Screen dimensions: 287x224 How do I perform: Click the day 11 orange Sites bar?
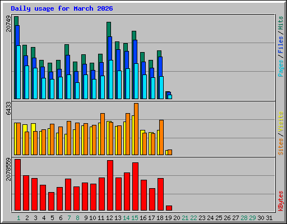[103, 134]
